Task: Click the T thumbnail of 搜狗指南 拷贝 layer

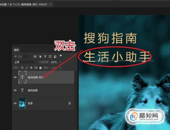Action: (x=22, y=77)
